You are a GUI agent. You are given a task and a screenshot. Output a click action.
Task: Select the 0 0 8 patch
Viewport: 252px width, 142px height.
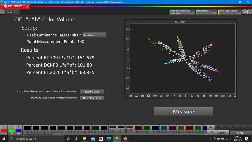point(53,129)
